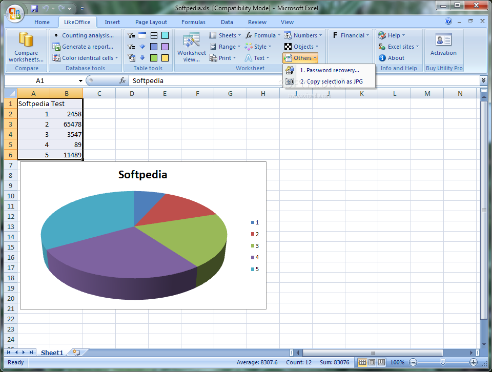This screenshot has width=492, height=372.
Task: Apply the blue color swatch
Action: pyautogui.click(x=154, y=47)
